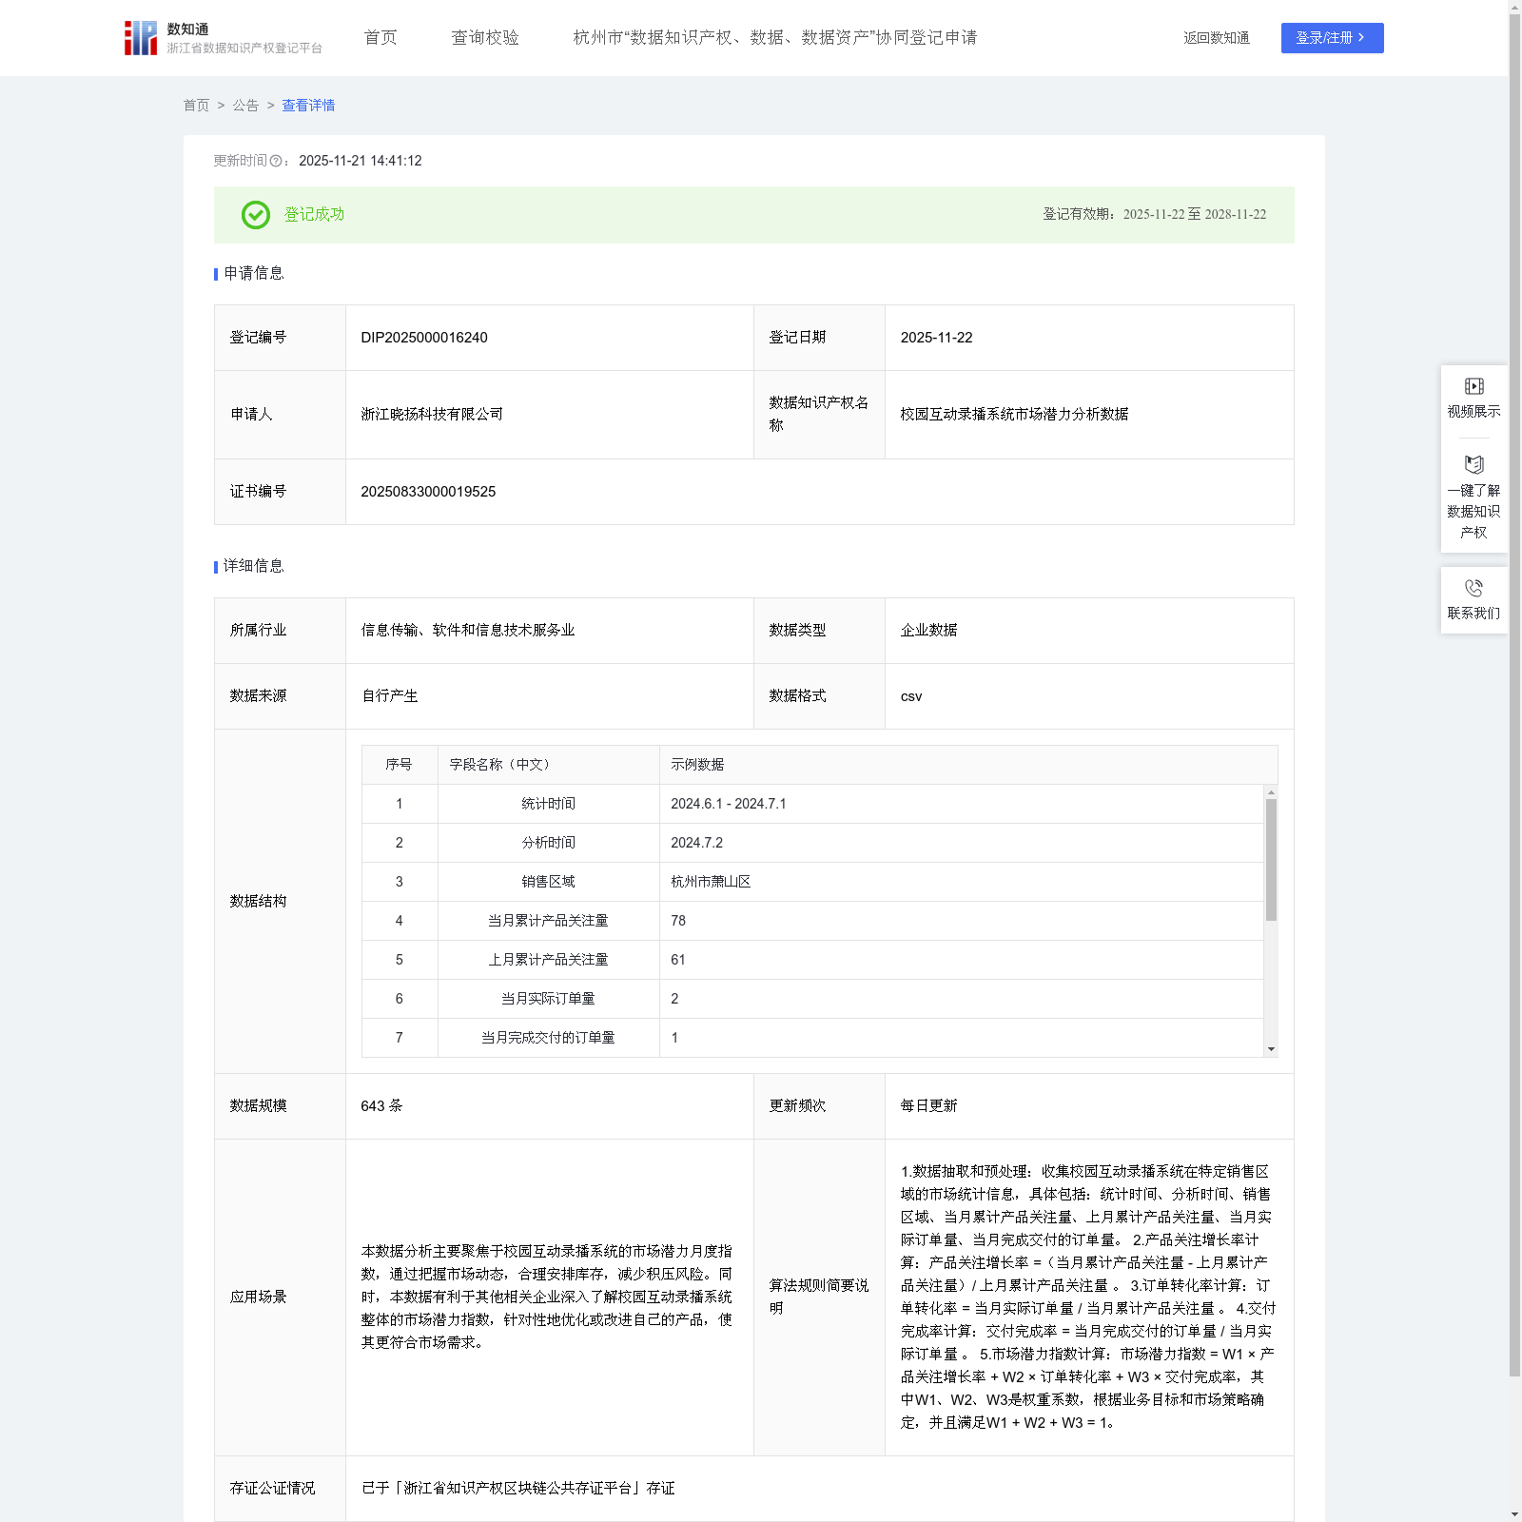This screenshot has width=1522, height=1522.
Task: Go to 首页 in the top navigation
Action: [x=380, y=38]
